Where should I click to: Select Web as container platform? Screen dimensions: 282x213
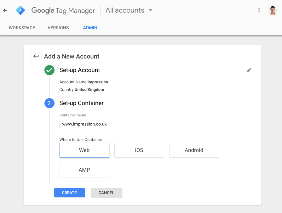coord(84,150)
